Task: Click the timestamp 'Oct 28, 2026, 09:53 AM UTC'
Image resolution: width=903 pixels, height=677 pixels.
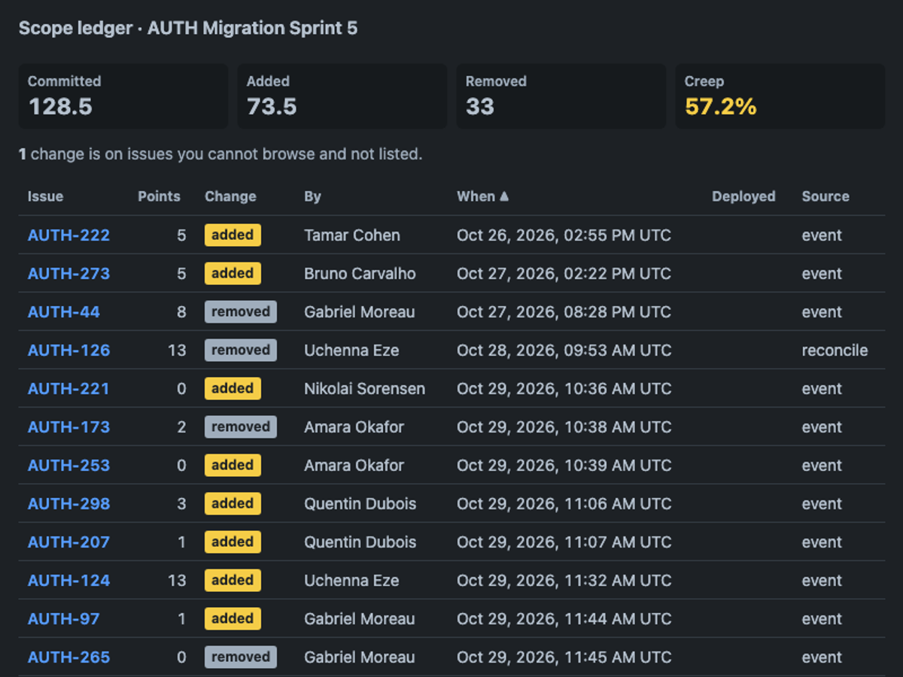Action: click(564, 351)
